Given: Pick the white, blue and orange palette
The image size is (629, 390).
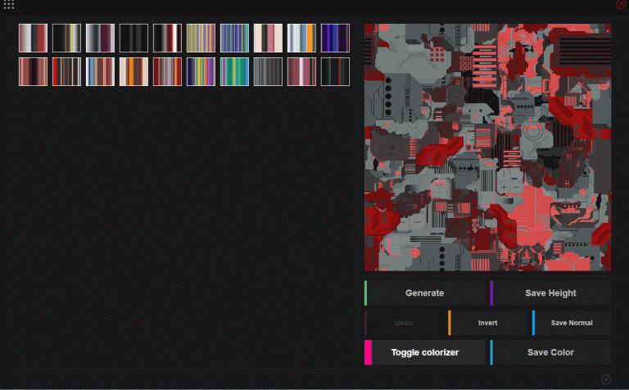Looking at the screenshot, I should point(301,38).
